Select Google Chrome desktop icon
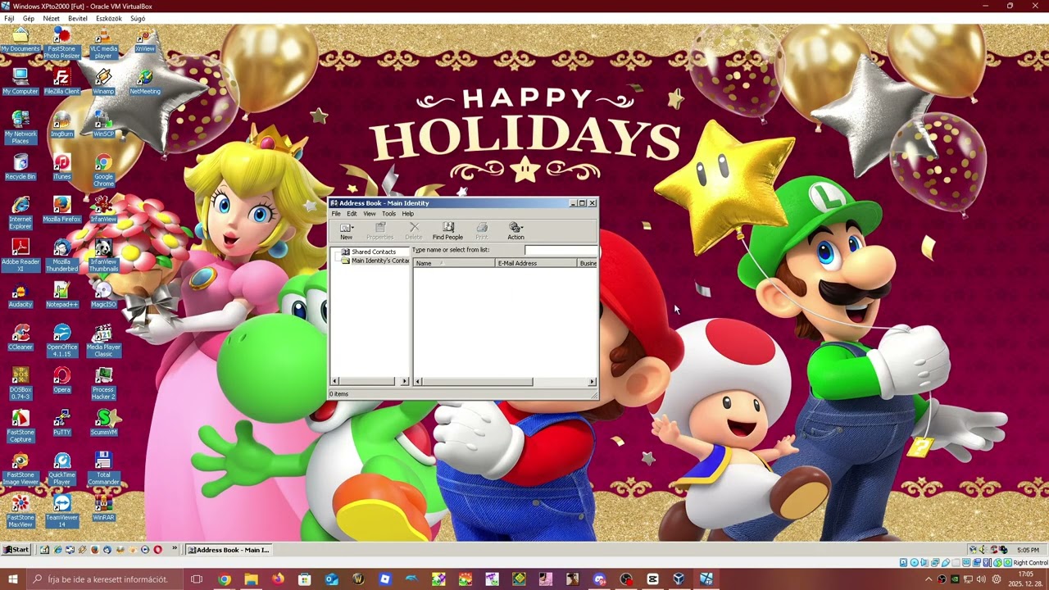The width and height of the screenshot is (1049, 590). 103,171
